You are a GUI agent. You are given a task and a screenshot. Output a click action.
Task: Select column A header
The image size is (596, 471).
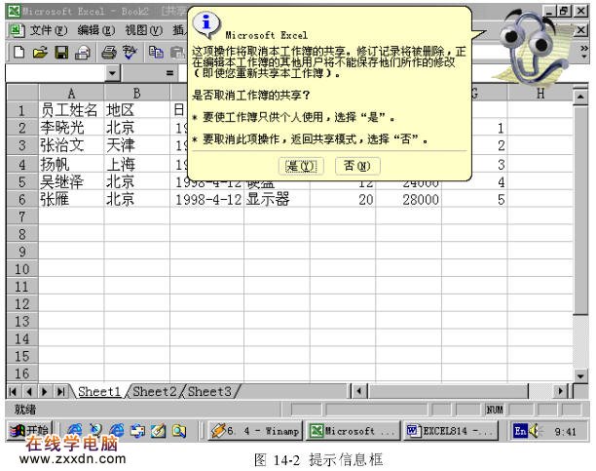point(71,93)
